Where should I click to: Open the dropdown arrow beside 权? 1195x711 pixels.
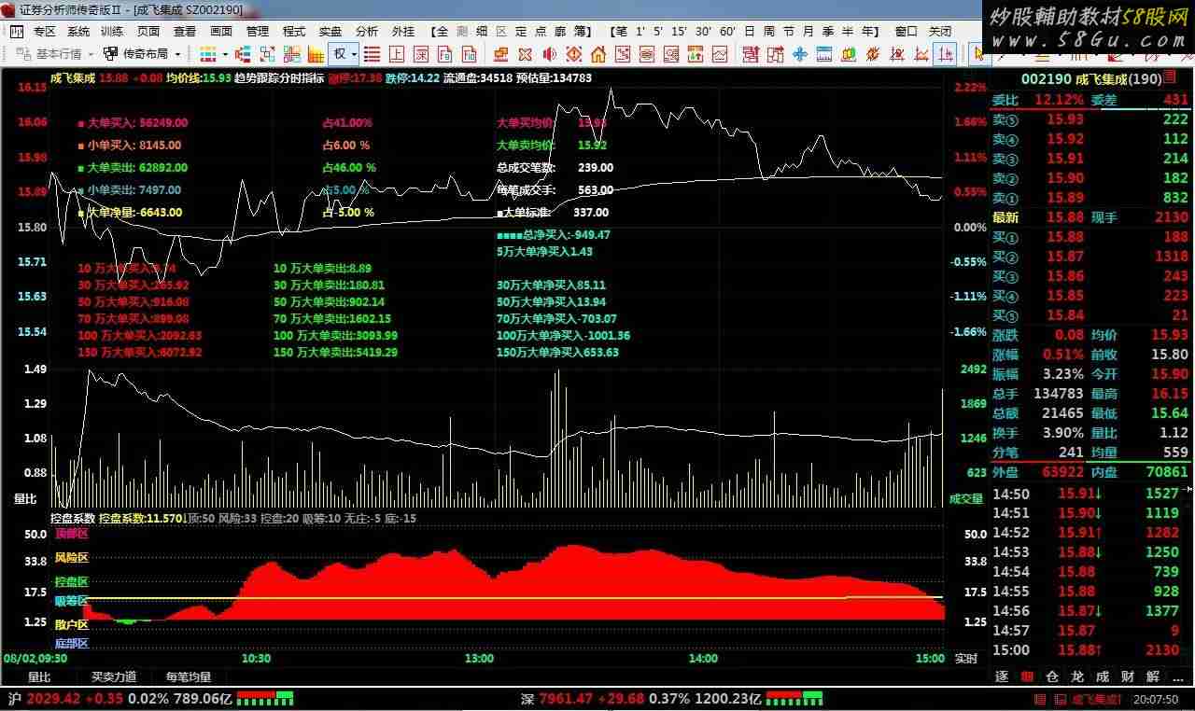pyautogui.click(x=355, y=54)
